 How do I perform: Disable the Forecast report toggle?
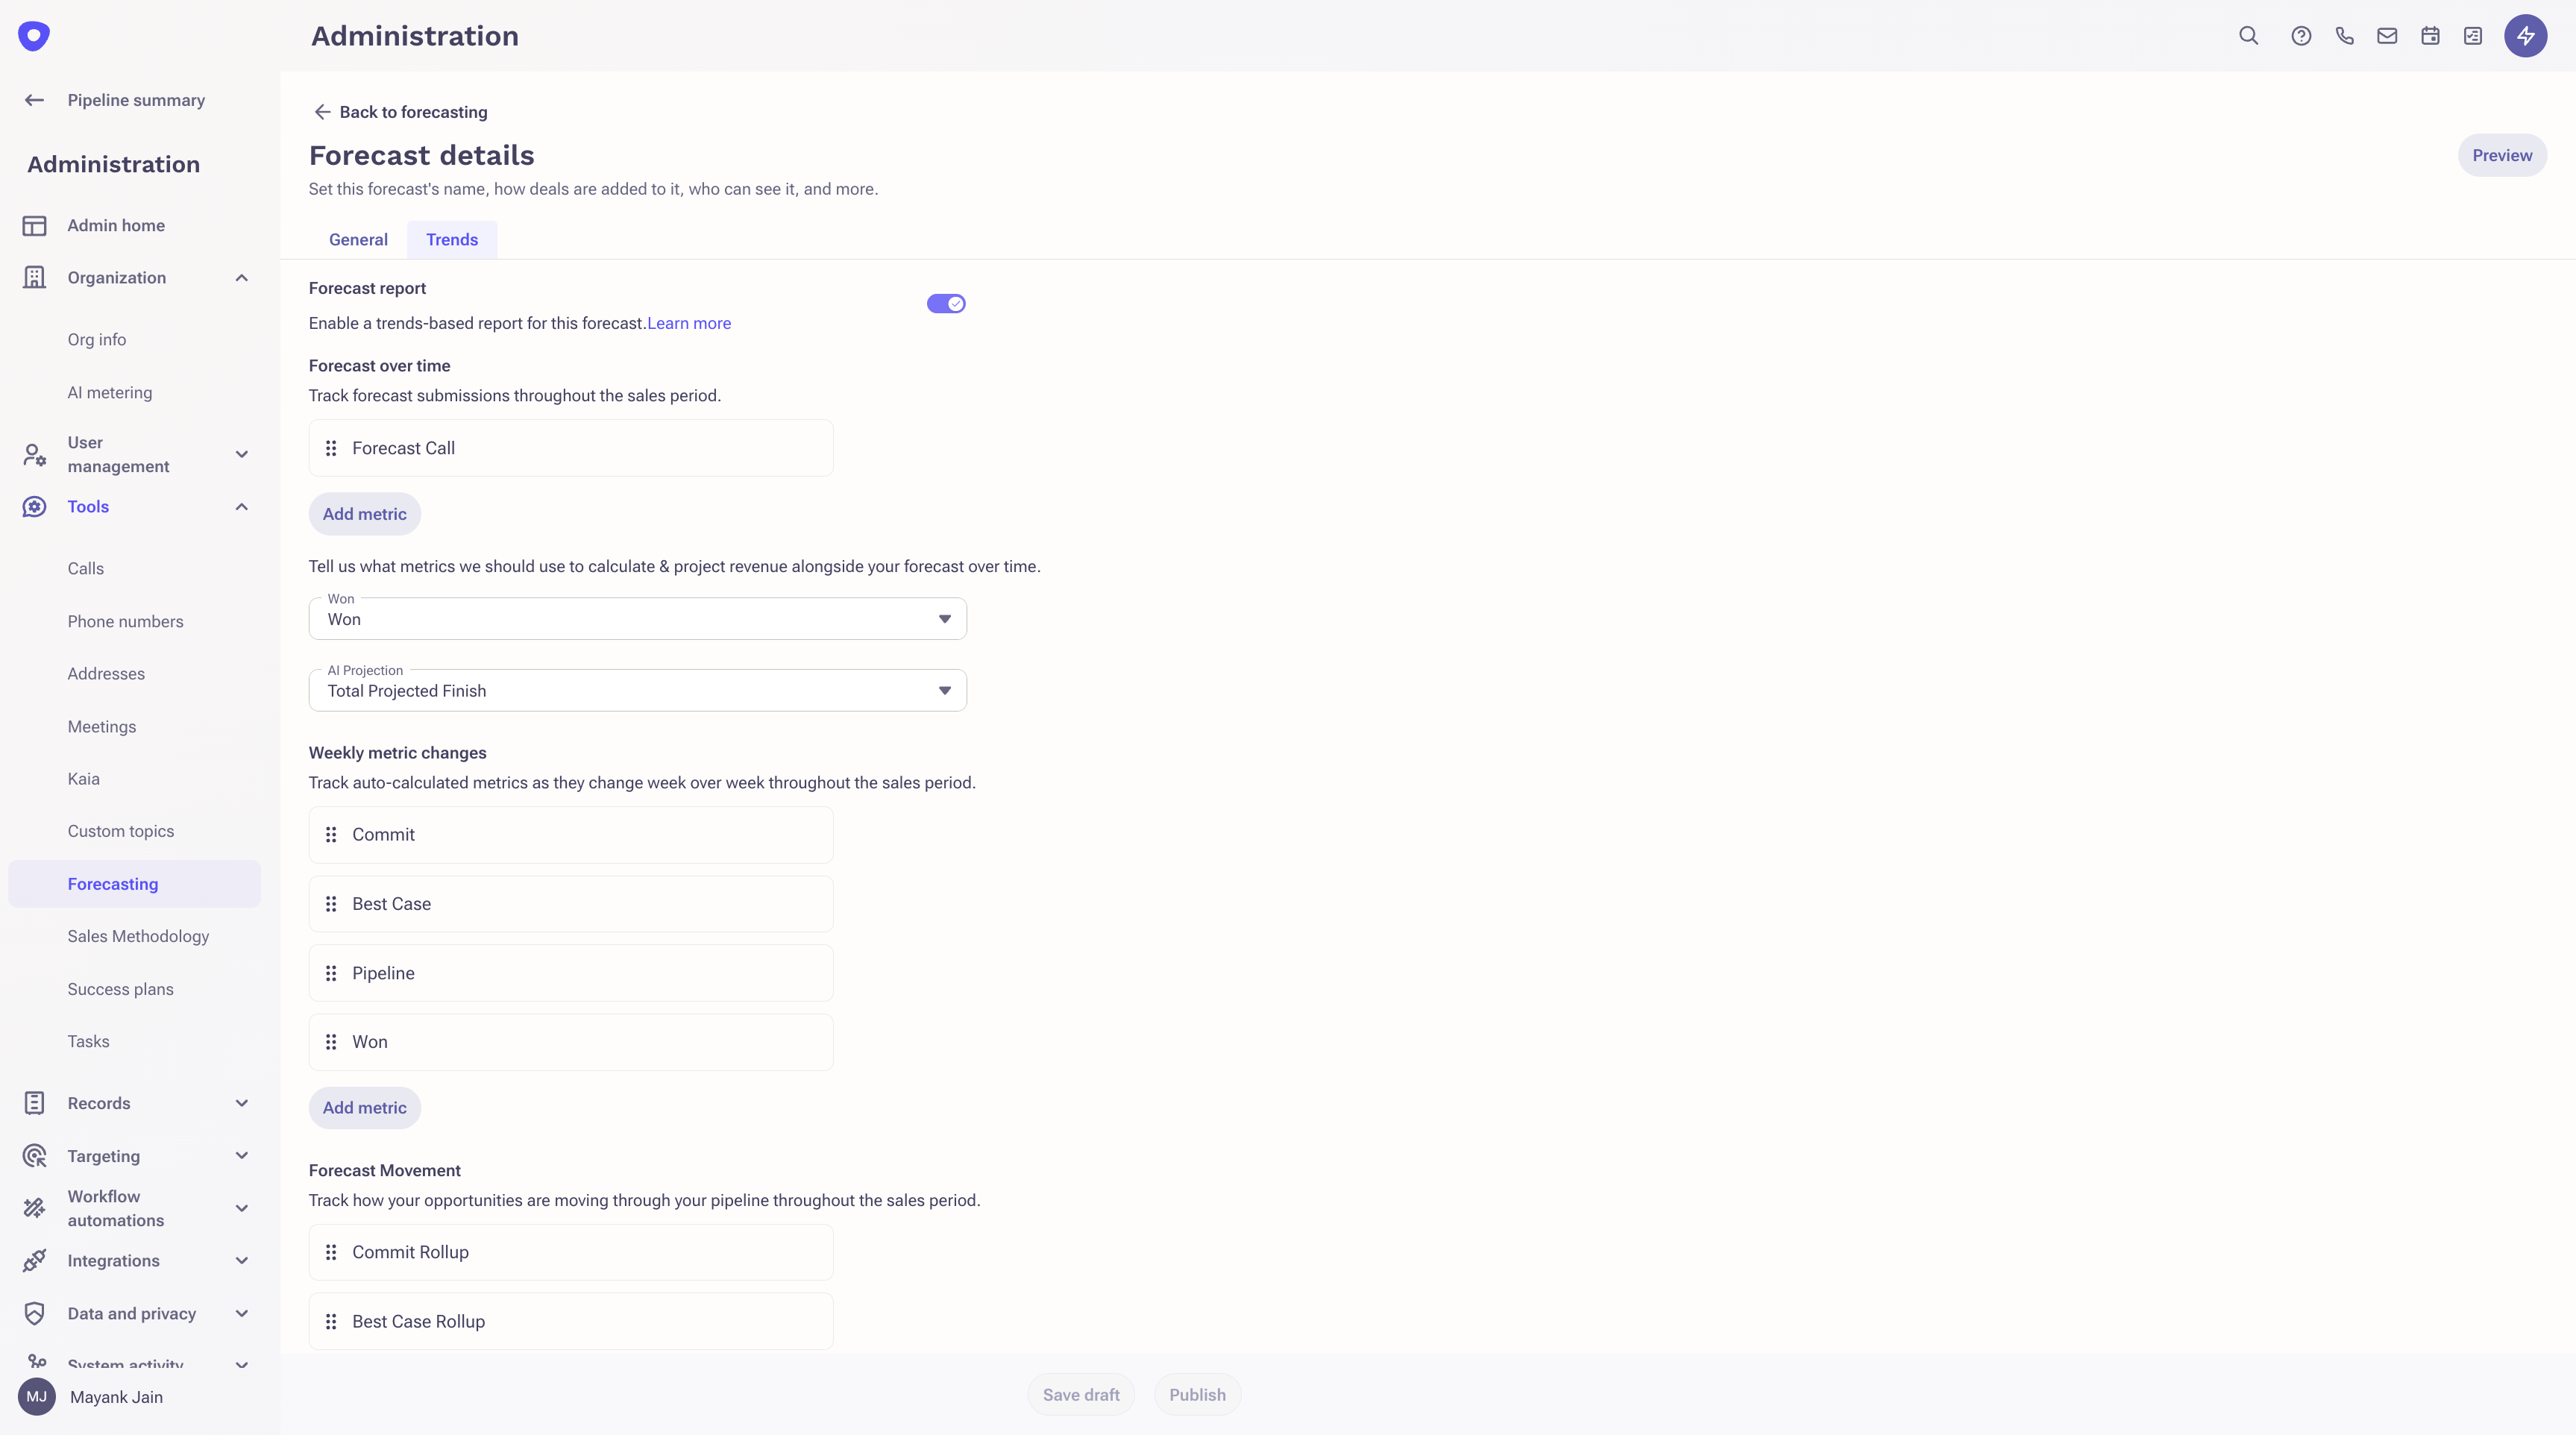point(945,304)
